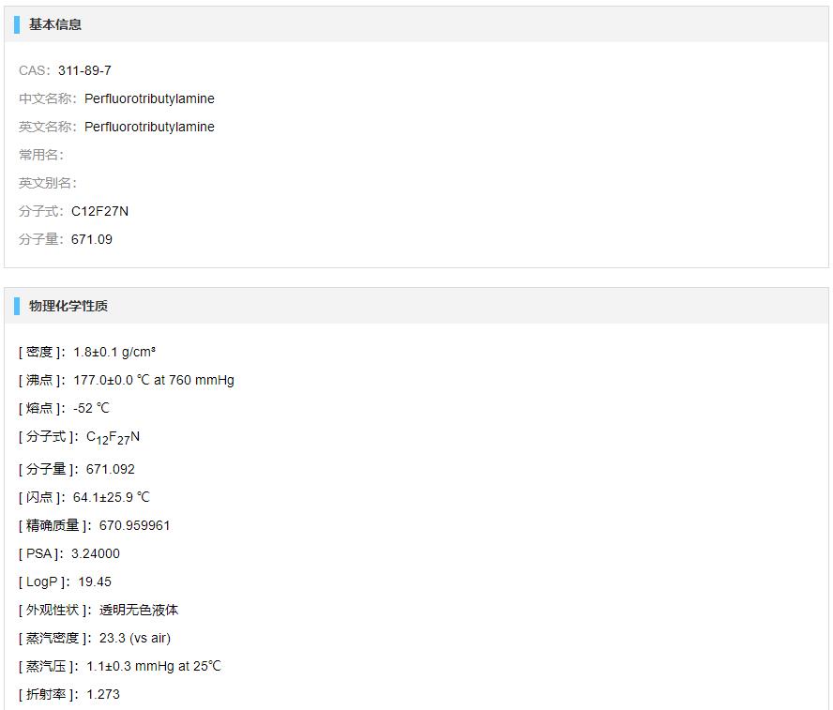Viewport: 833px width, 710px height.
Task: Click the flash point 64.1±25.9 ℃ value
Action: [x=112, y=498]
